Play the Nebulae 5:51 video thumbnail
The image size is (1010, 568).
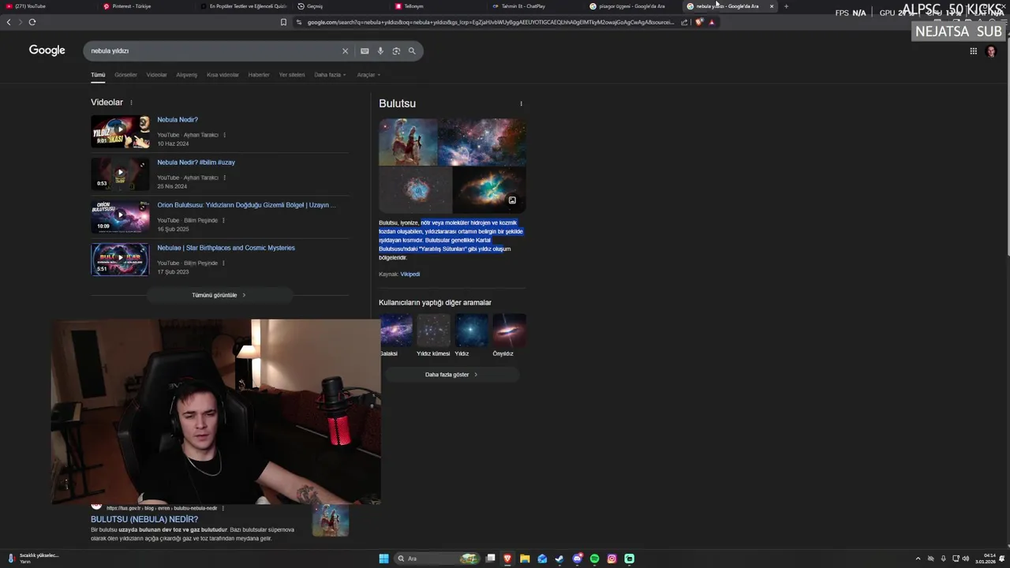click(120, 260)
